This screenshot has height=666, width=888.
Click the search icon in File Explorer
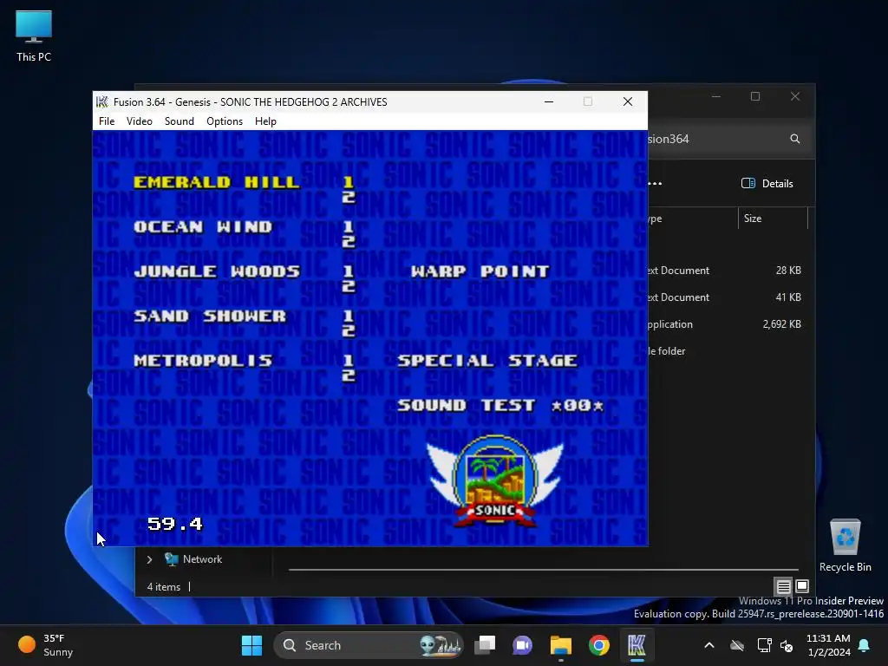pos(795,139)
